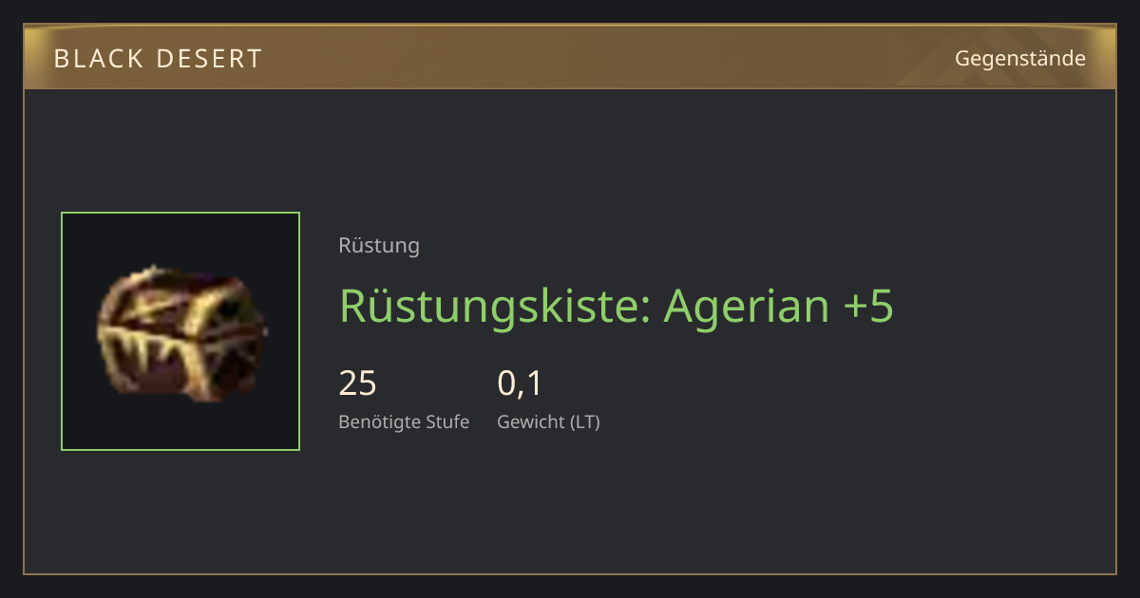Click the (LT) unit in weight label
The height and width of the screenshot is (598, 1140).
point(585,422)
